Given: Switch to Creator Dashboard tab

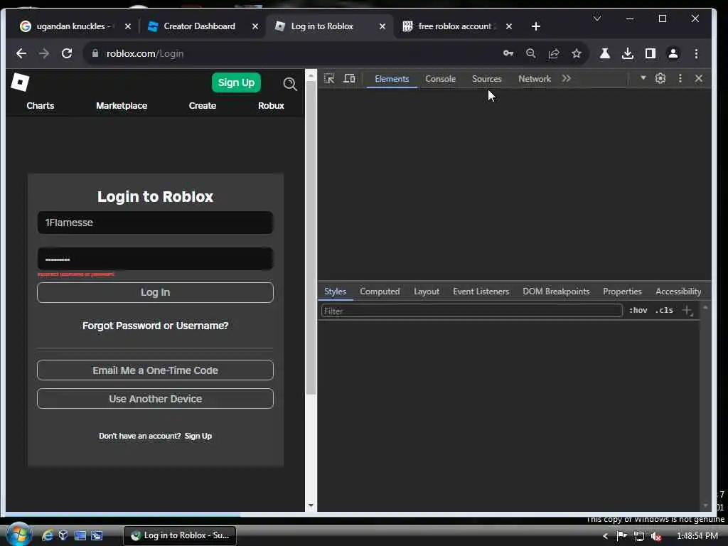Looking at the screenshot, I should click(x=199, y=26).
